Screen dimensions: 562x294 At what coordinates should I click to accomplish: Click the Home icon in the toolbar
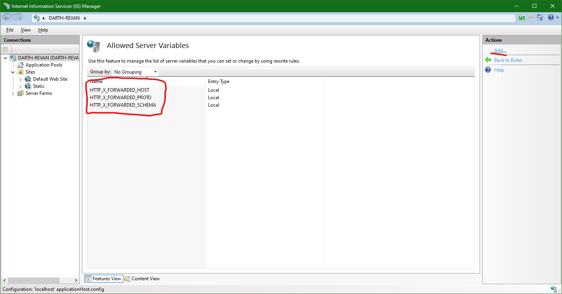coord(540,17)
